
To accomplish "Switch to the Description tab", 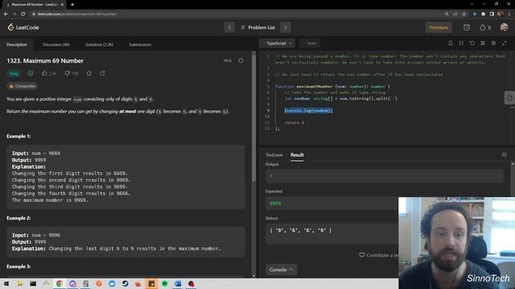I will tap(17, 45).
